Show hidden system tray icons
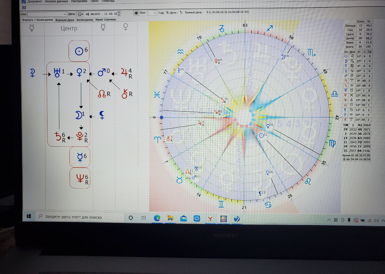Screen dimensions: 385x274 (x=329, y=220)
